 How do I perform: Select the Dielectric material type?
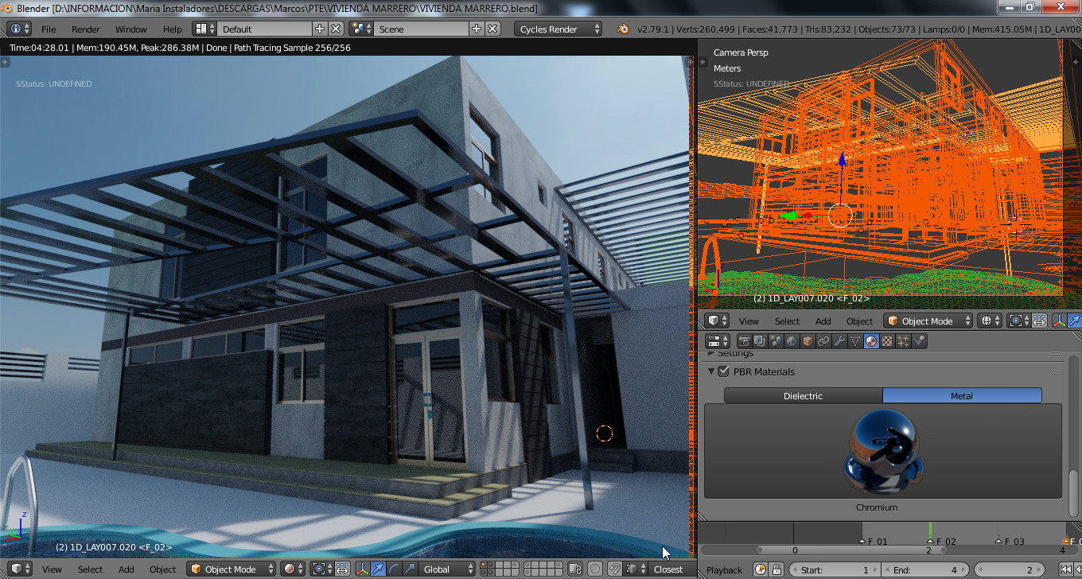[x=803, y=396]
